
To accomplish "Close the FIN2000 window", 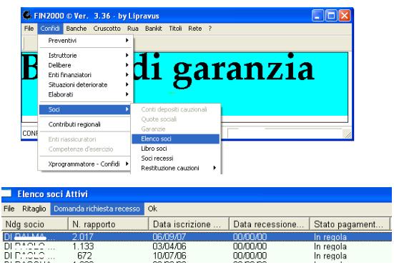I will tap(345, 16).
